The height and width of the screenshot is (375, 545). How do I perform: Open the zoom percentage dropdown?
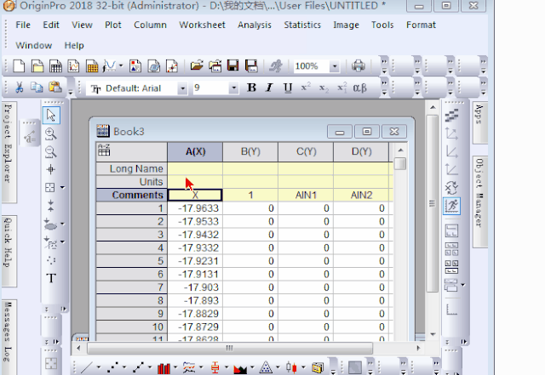click(x=334, y=66)
